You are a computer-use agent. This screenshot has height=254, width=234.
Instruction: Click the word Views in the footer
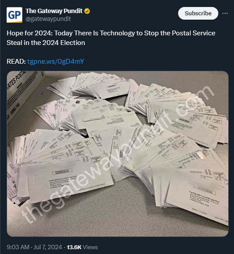[90, 247]
